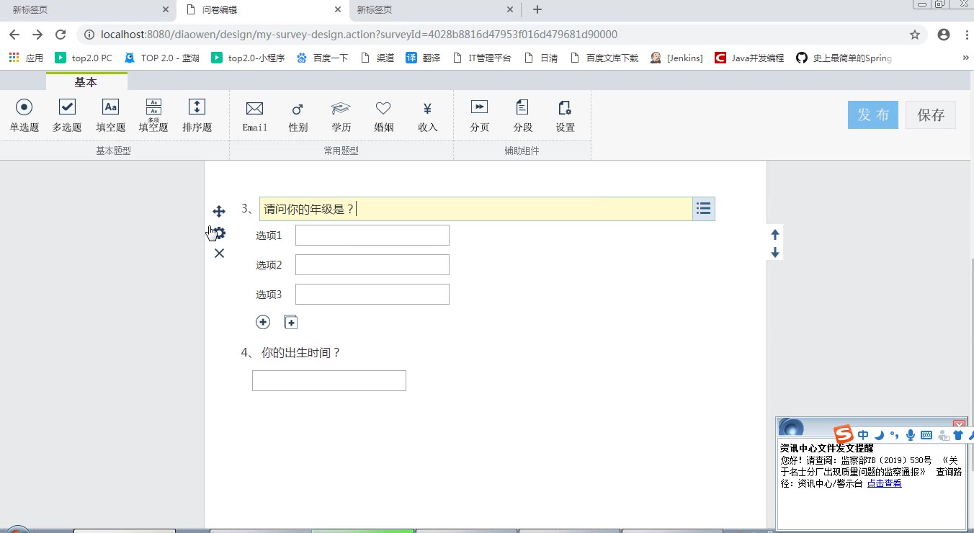Add a 排序题 ranking question
This screenshot has height=533, width=974.
pos(197,115)
